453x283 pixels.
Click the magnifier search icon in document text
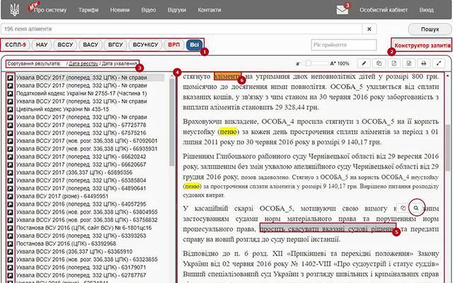[x=417, y=209]
